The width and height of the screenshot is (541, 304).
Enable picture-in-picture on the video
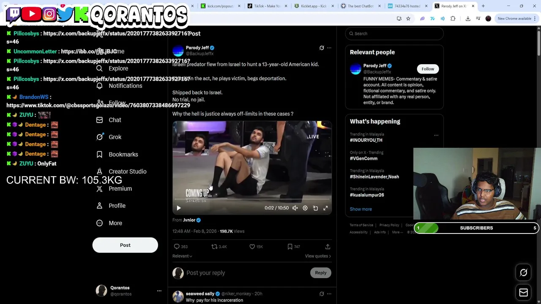coord(315,208)
